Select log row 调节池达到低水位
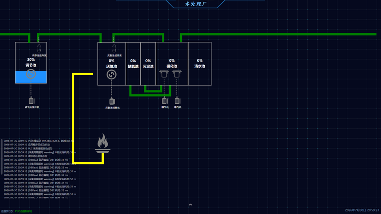 tap(26, 156)
